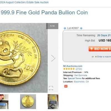
Task: Click the pin icon in Bid Now button
Action: [92, 49]
